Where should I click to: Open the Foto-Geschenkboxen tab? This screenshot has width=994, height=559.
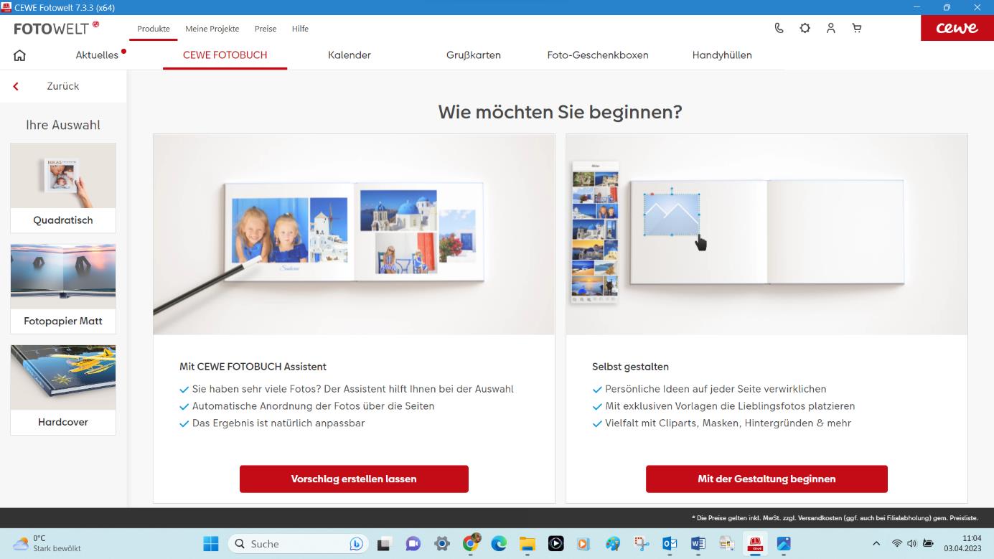click(x=598, y=55)
